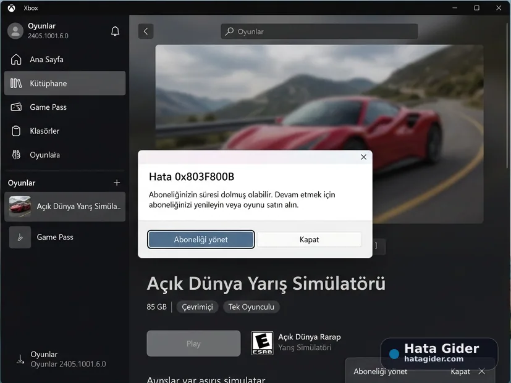Click the Aboneliği yönet dialog button
Image resolution: width=511 pixels, height=383 pixels.
point(201,239)
